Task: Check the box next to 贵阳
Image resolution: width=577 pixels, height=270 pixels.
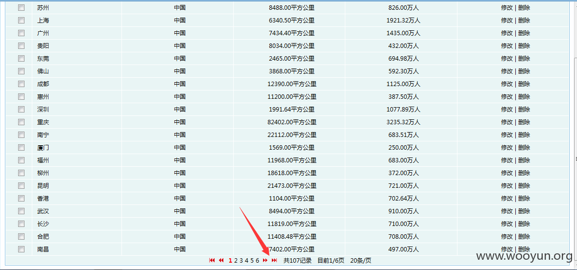Action: (x=22, y=46)
